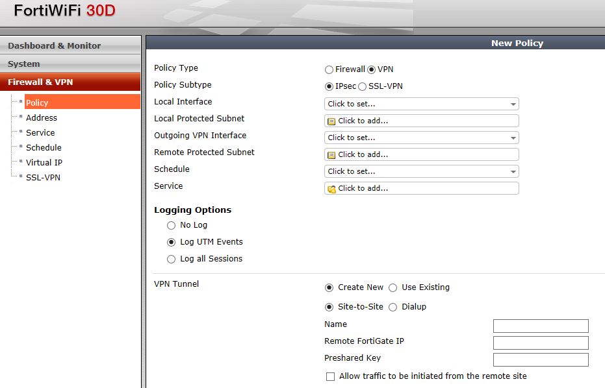Select Firewall policy type
Image resolution: width=605 pixels, height=388 pixels.
click(329, 69)
